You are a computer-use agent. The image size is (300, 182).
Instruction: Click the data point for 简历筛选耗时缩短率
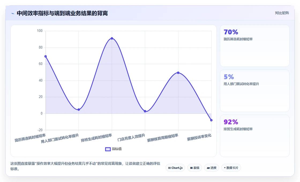(46, 56)
